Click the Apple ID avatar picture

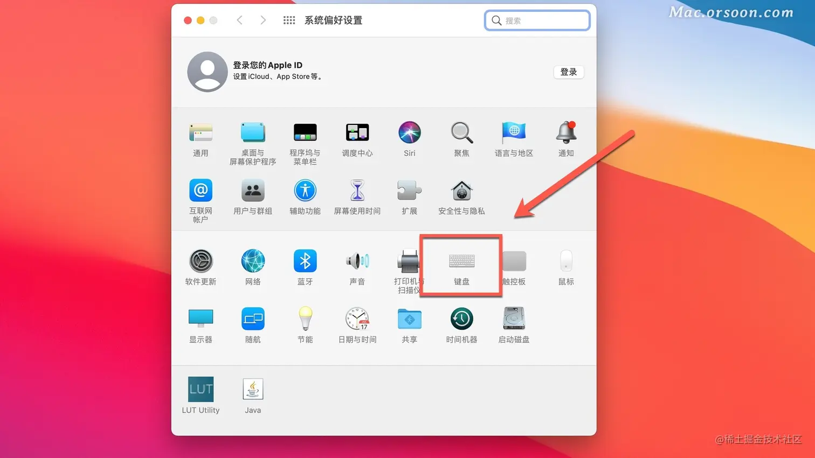point(208,72)
